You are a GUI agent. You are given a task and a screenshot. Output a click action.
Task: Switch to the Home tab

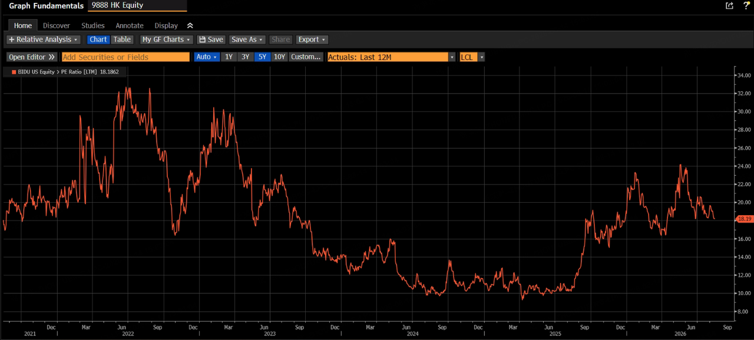coord(23,25)
